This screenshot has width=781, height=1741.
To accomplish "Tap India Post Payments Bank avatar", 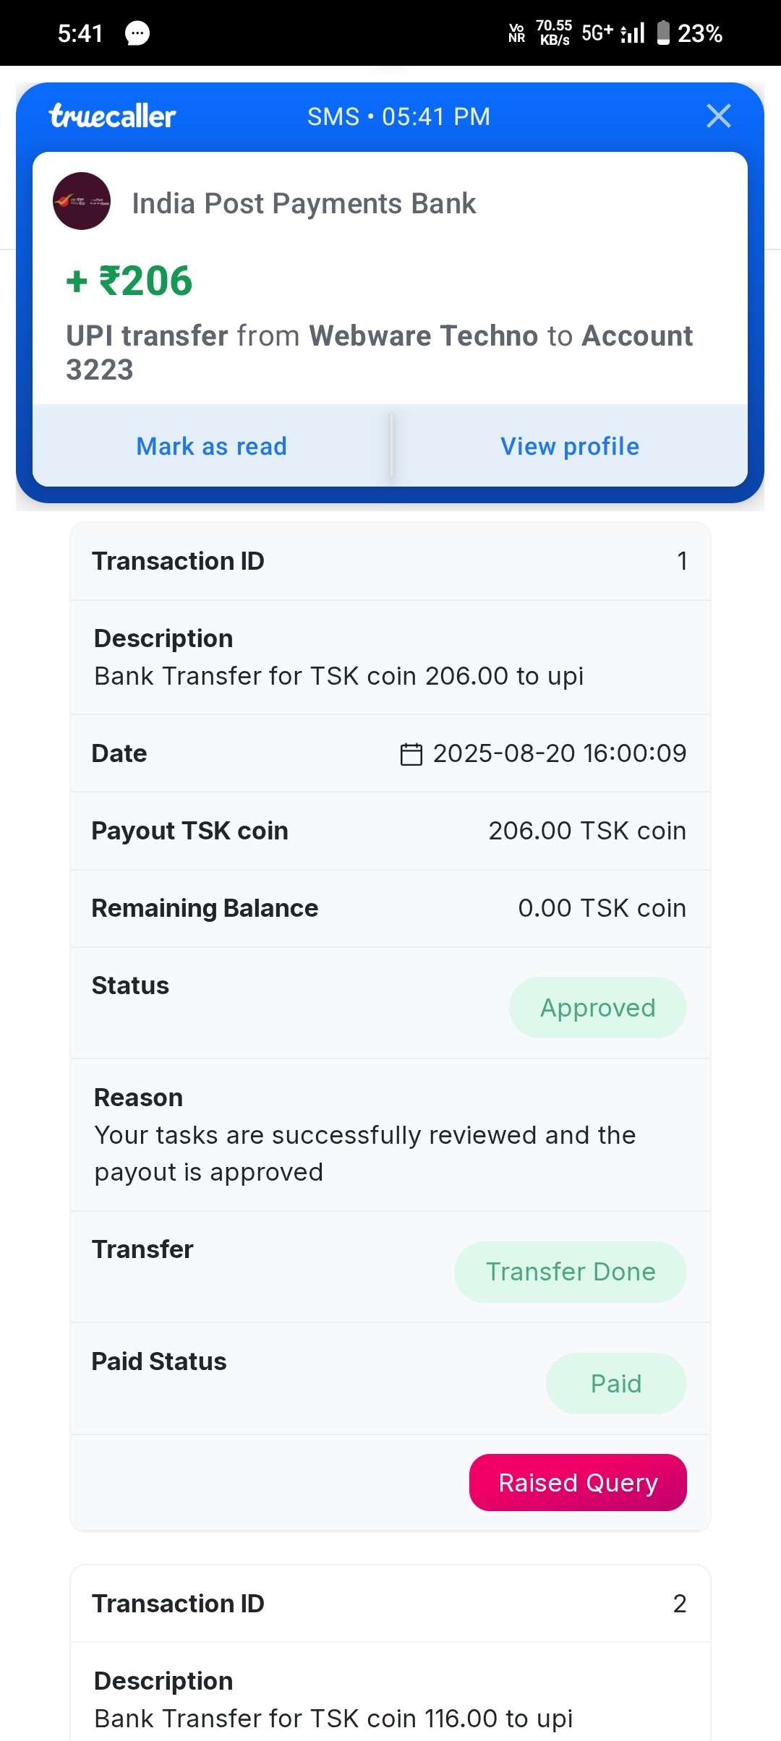I will click(82, 201).
